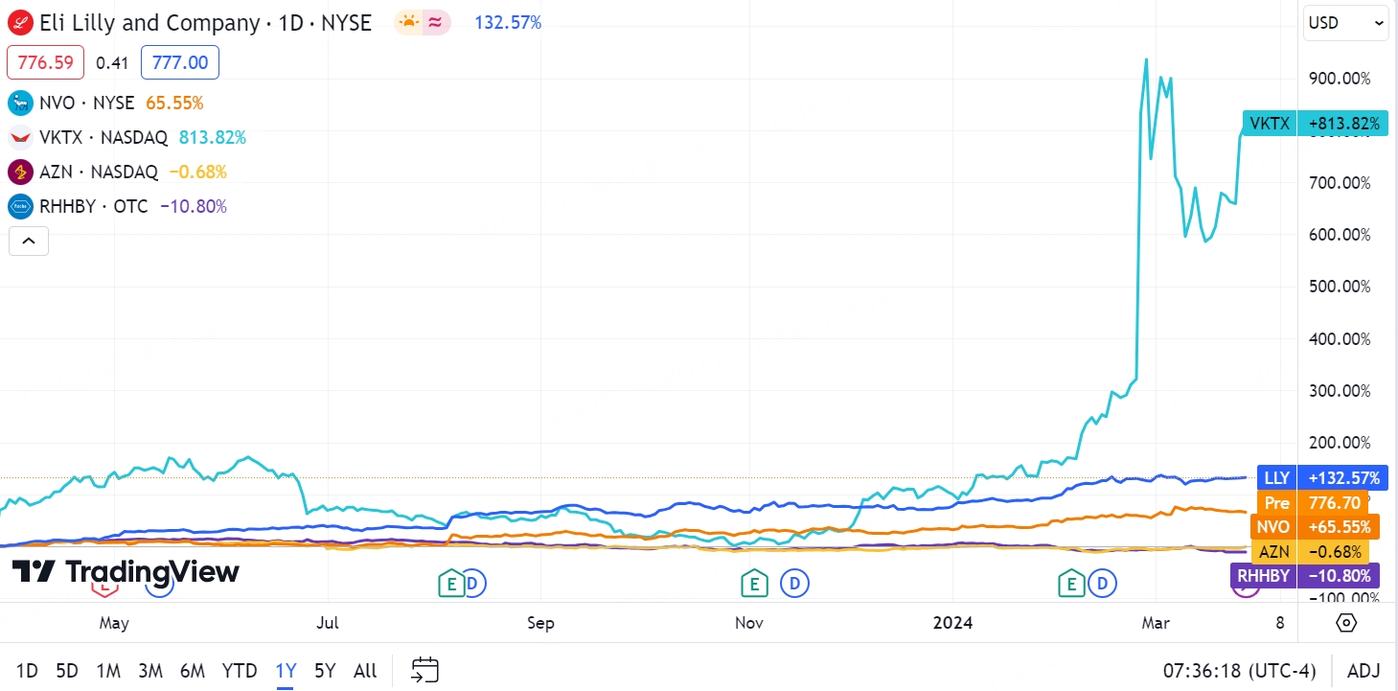This screenshot has width=1398, height=691.
Task: Click the November dividend D marker
Action: click(794, 582)
